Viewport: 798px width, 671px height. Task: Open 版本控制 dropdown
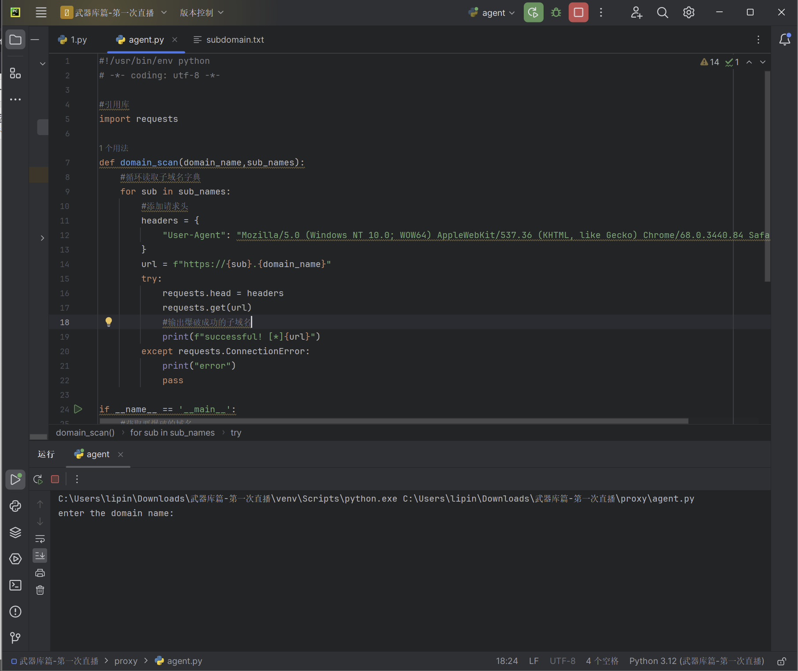[x=202, y=12]
